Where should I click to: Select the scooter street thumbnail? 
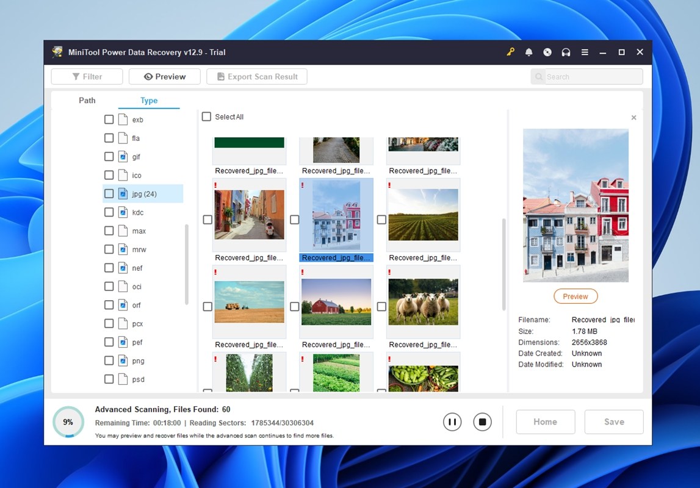point(249,215)
